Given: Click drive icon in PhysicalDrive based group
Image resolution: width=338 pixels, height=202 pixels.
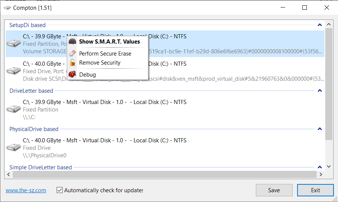Looking at the screenshot, I should click(x=14, y=148).
